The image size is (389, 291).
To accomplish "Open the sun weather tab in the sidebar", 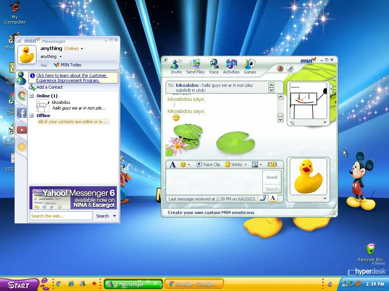I will (x=22, y=147).
